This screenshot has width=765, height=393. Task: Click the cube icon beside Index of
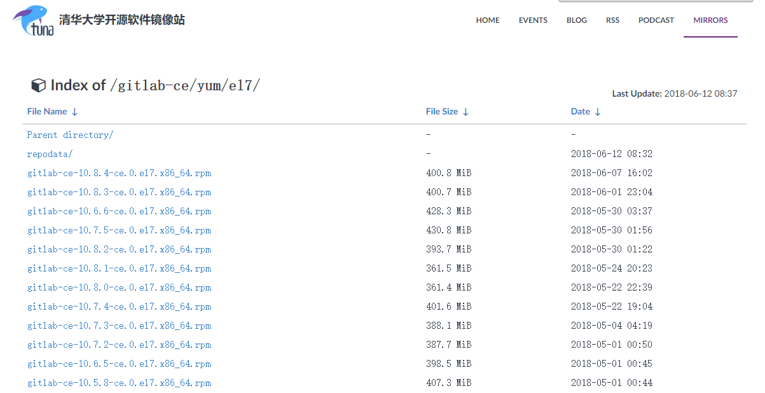click(39, 85)
